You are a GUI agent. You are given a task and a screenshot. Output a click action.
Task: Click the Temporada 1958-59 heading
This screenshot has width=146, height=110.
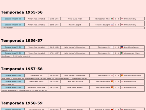coord(22,103)
